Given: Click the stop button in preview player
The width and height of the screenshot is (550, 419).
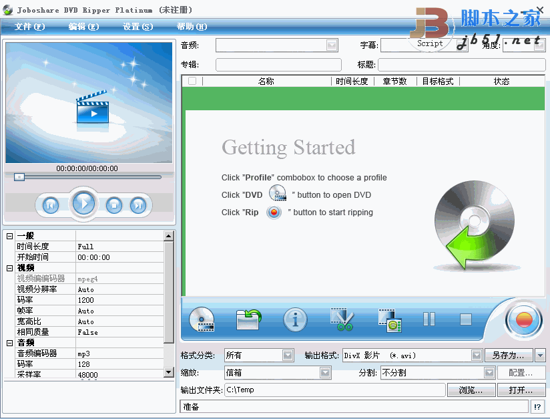Looking at the screenshot, I should click(114, 205).
